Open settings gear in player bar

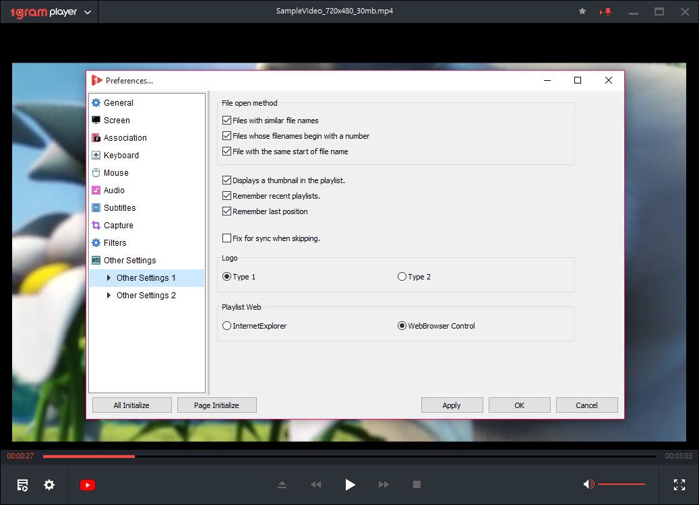coord(49,485)
